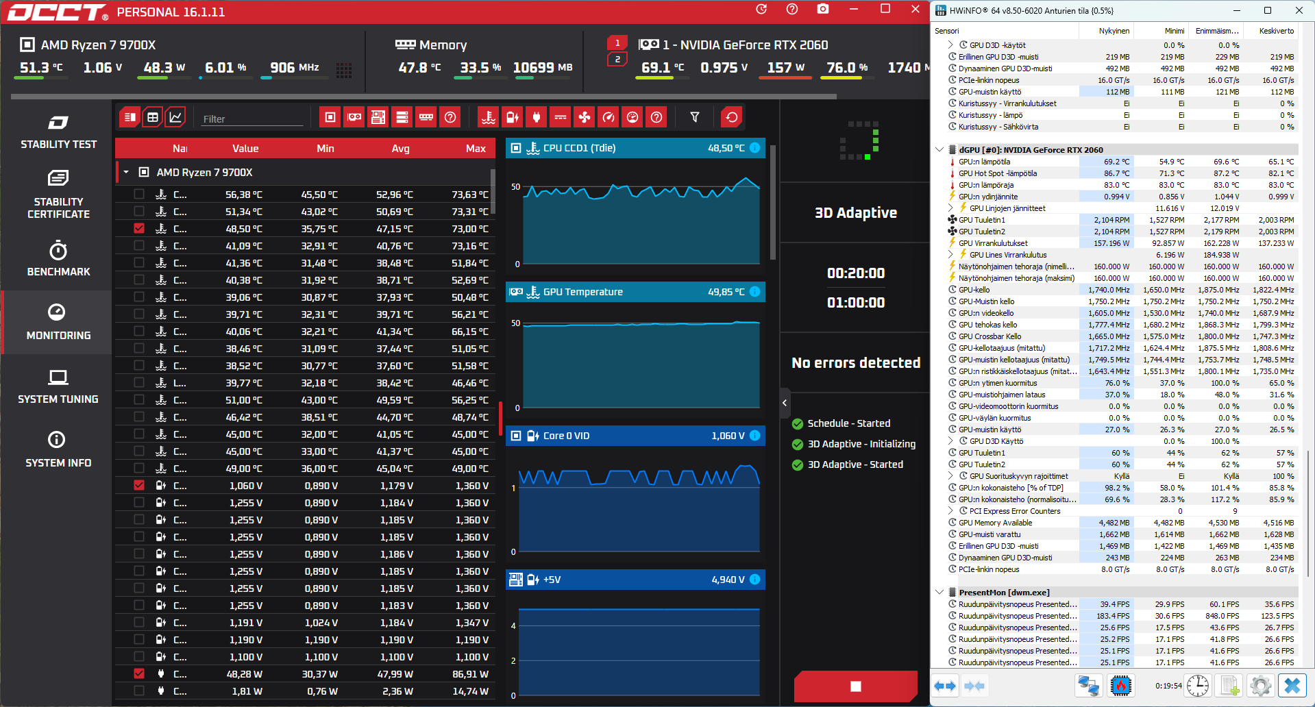Open info for the CPU CCD1 (Tdie) graph
The width and height of the screenshot is (1315, 707).
(754, 148)
